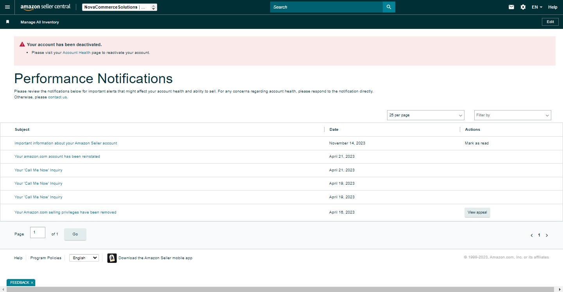
Task: Click the bookmark icon beside Manage All Inventory
Action: (7, 22)
